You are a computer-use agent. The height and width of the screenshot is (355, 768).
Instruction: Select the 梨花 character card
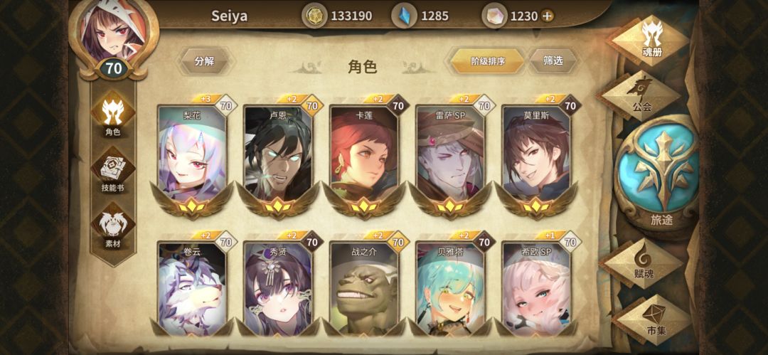(193, 157)
